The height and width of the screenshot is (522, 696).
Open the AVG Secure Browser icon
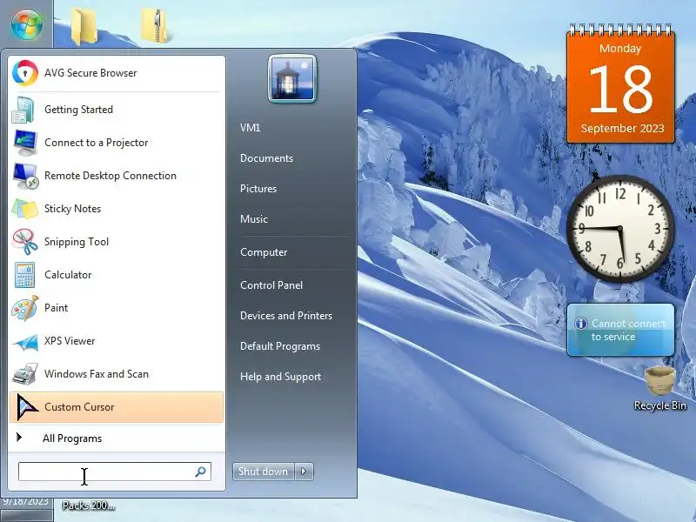(25, 73)
